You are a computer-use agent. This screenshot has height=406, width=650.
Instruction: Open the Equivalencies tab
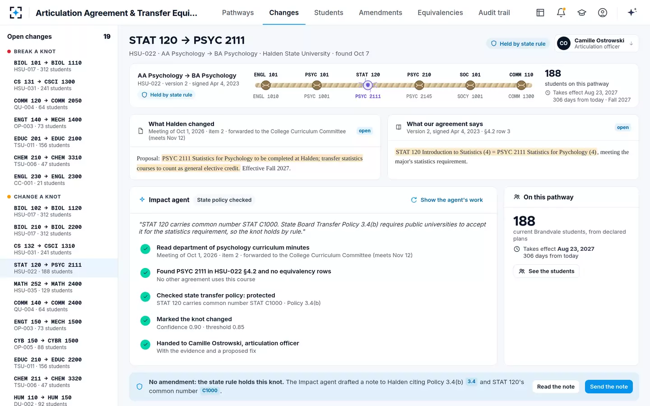440,13
